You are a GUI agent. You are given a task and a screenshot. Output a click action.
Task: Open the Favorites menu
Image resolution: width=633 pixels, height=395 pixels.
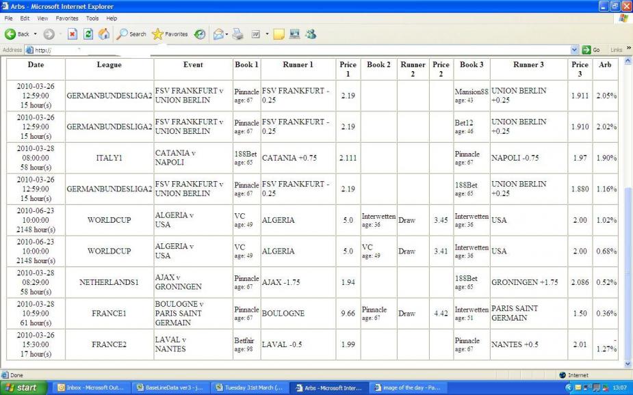(x=67, y=18)
